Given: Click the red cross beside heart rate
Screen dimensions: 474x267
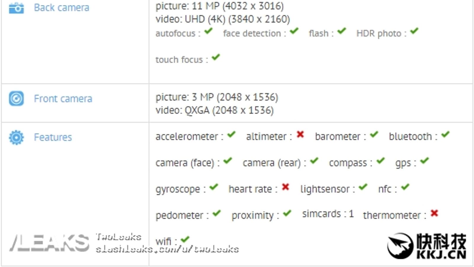Looking at the screenshot, I should (285, 187).
